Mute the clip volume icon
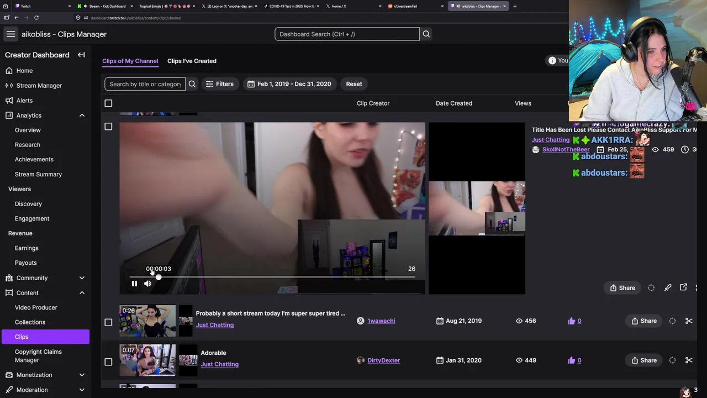 click(147, 284)
